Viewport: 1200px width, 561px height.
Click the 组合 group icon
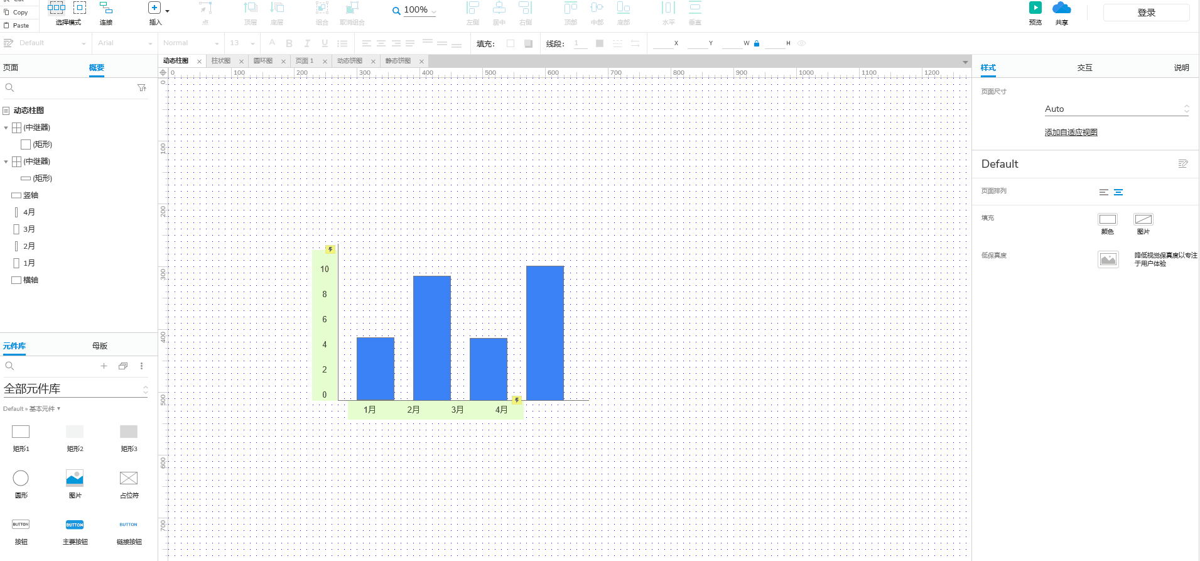[x=322, y=8]
